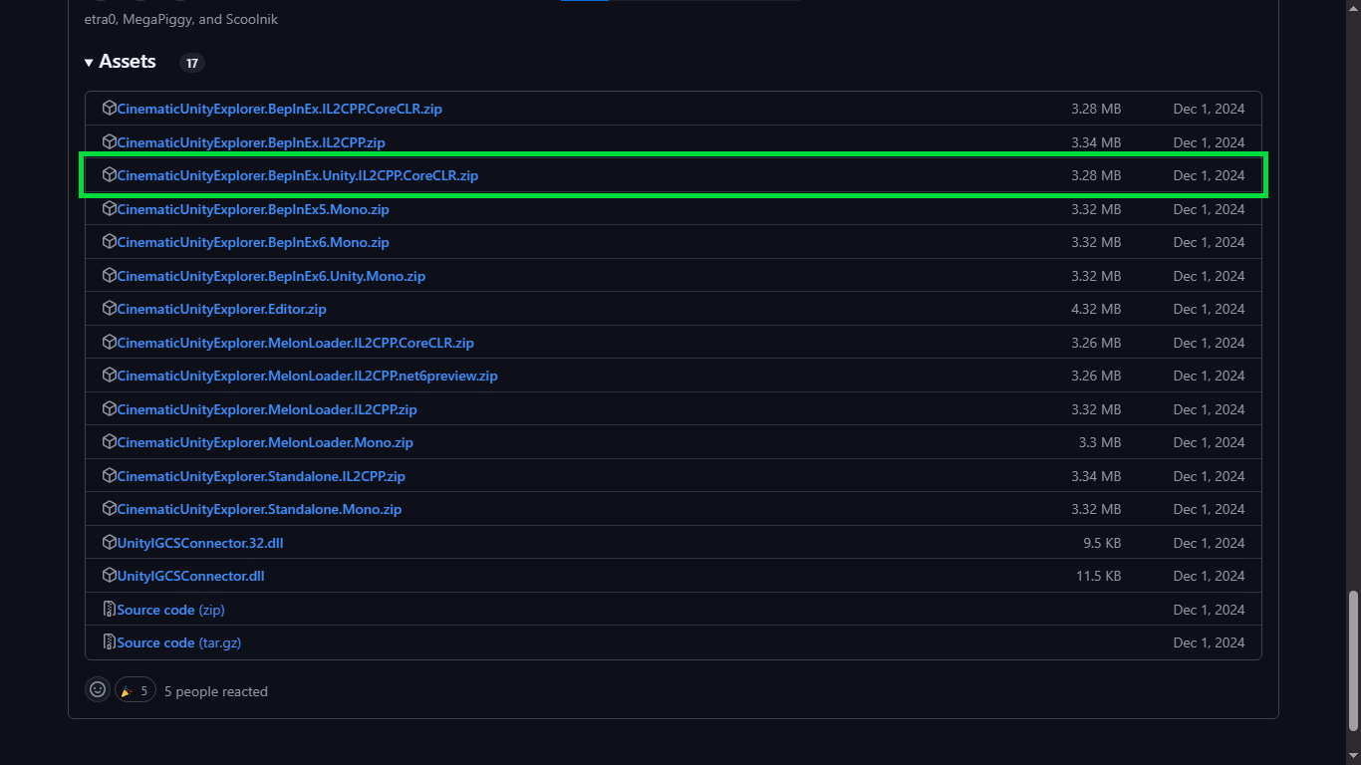This screenshot has width=1361, height=765.
Task: Click the 11.5 KB size value
Action: (x=1099, y=576)
